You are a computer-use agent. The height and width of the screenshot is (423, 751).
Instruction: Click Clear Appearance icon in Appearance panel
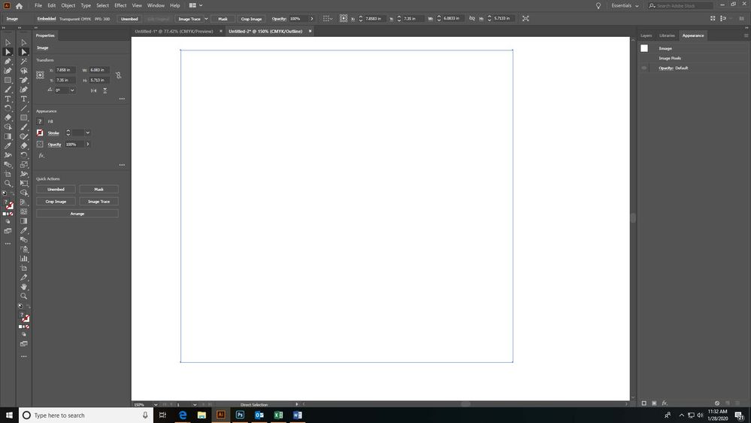(717, 403)
